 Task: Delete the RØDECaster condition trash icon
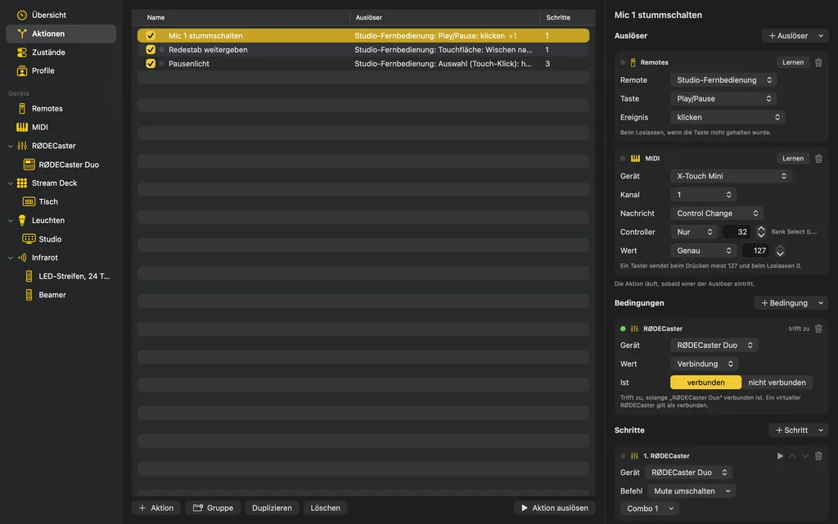(x=818, y=329)
